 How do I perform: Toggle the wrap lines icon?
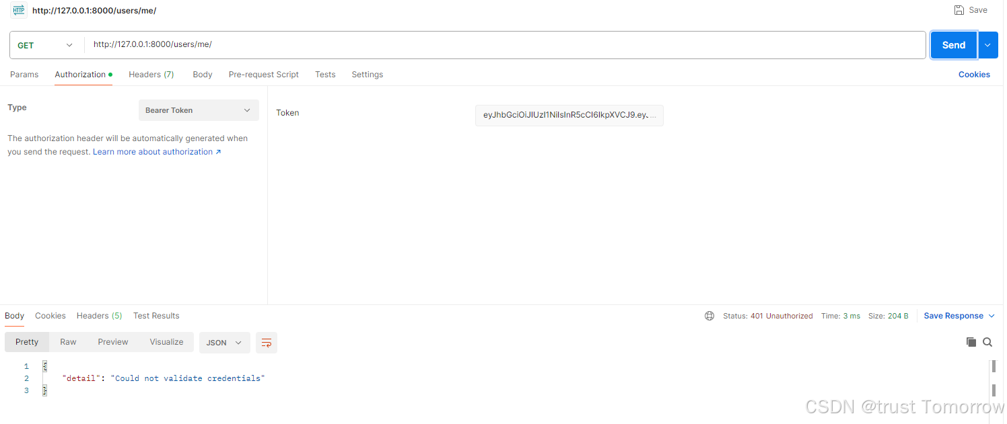267,343
